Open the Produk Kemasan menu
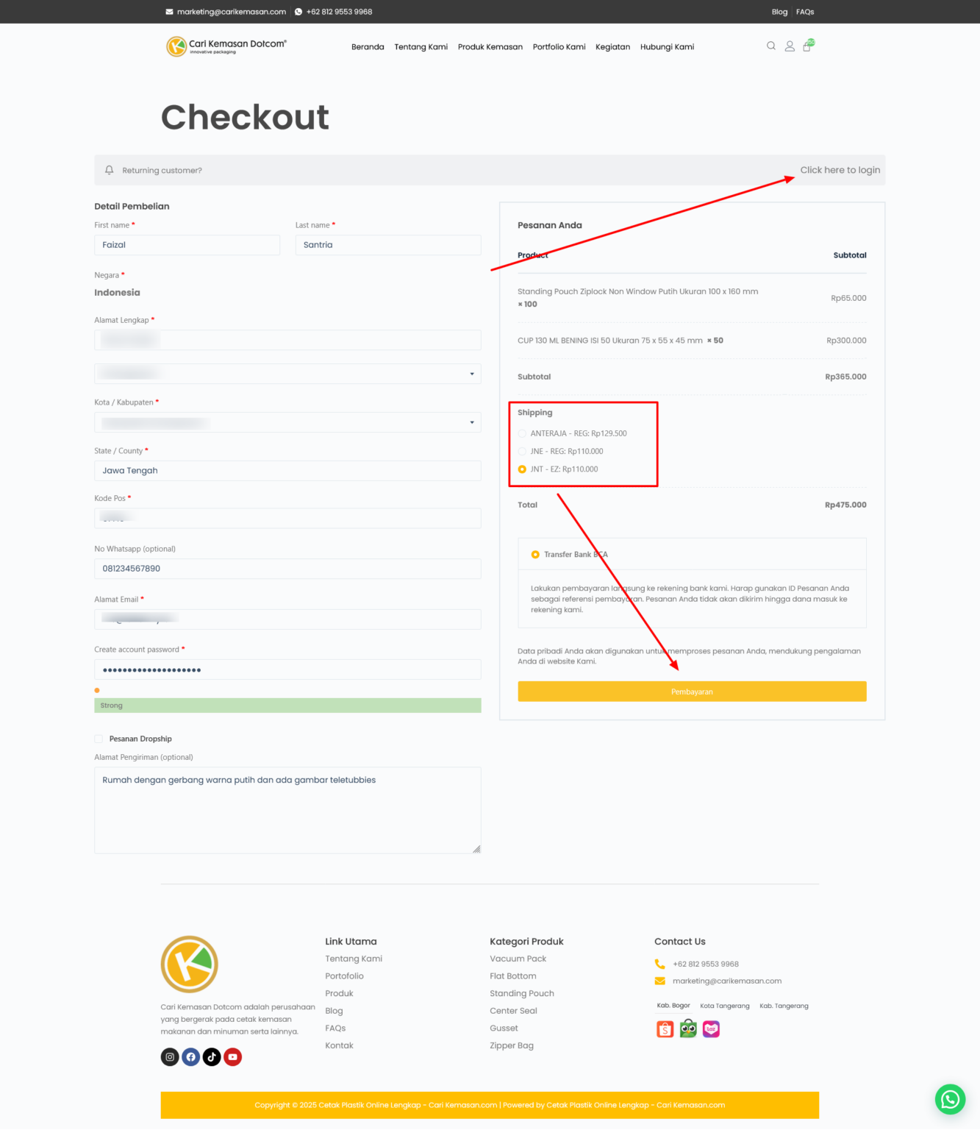Viewport: 980px width, 1130px height. click(490, 47)
